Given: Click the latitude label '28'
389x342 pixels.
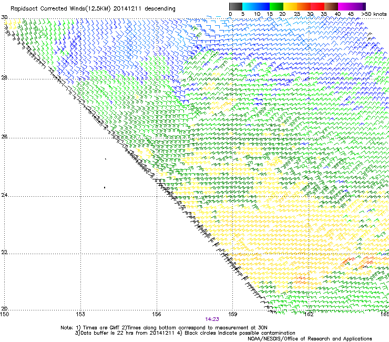Looking at the screenshot, I should [4, 78].
